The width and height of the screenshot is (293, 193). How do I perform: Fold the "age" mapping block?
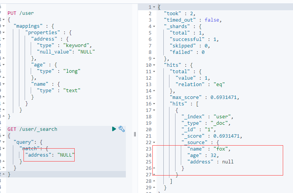pyautogui.click(x=3, y=65)
